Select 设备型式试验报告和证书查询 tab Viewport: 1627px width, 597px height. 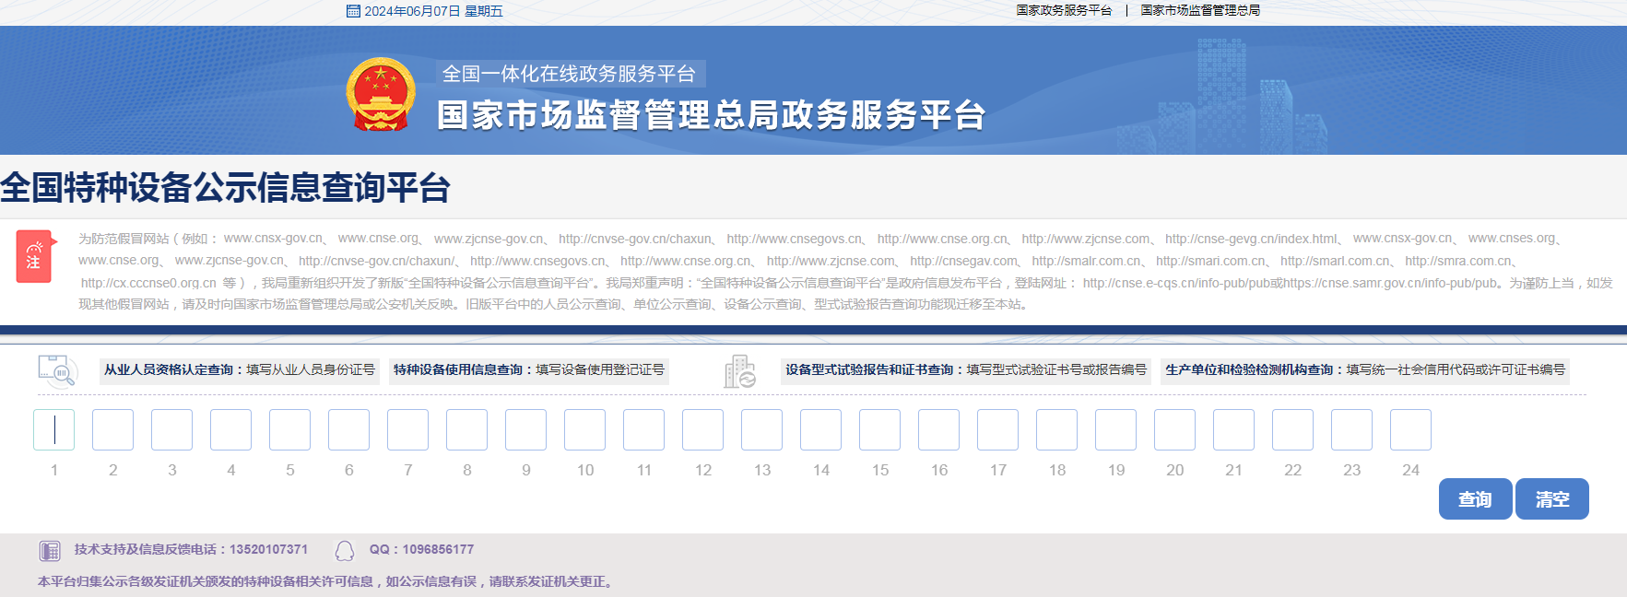pos(965,370)
